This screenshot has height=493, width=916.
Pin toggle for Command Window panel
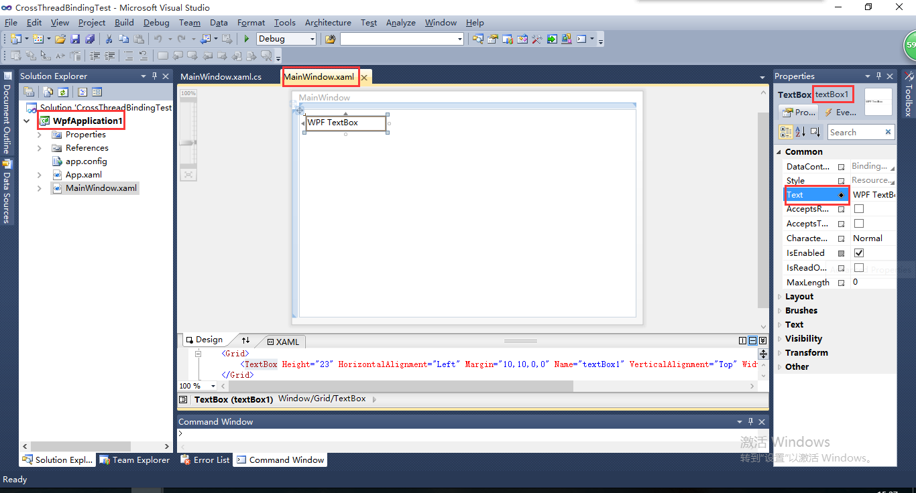pos(751,422)
